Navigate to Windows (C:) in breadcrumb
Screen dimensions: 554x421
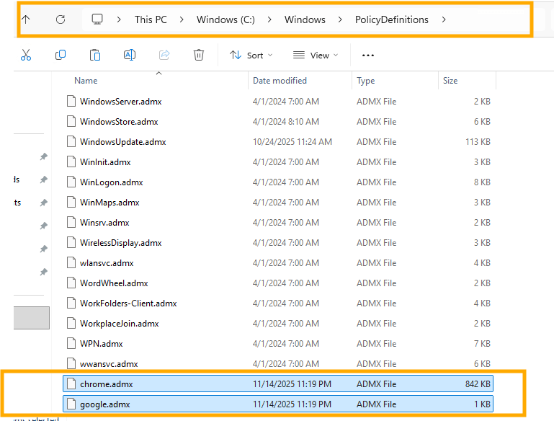pyautogui.click(x=224, y=19)
